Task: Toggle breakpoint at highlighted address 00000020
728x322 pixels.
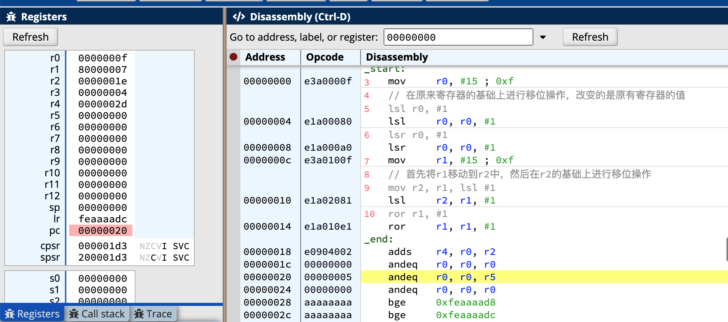Action: (x=233, y=277)
